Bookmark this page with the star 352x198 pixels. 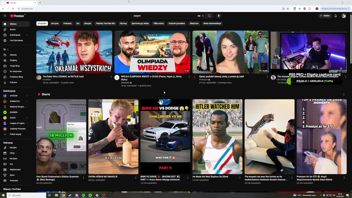tap(288, 9)
